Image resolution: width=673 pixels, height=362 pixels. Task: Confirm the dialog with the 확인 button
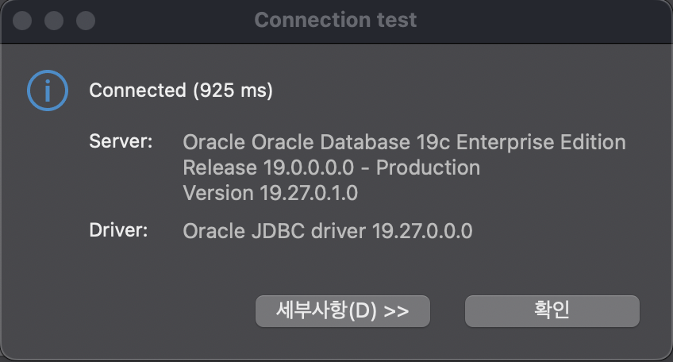(552, 311)
